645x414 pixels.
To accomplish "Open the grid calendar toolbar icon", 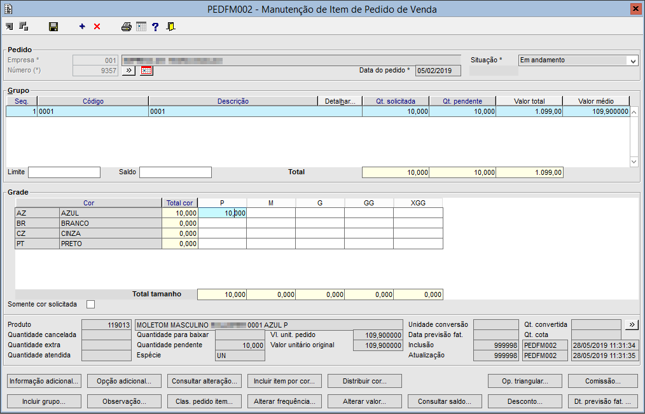I will (141, 27).
